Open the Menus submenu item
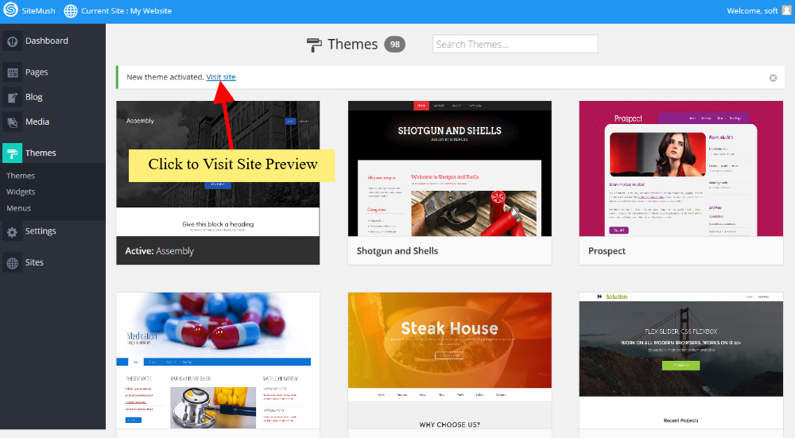Viewport: 795px width, 438px height. (18, 208)
